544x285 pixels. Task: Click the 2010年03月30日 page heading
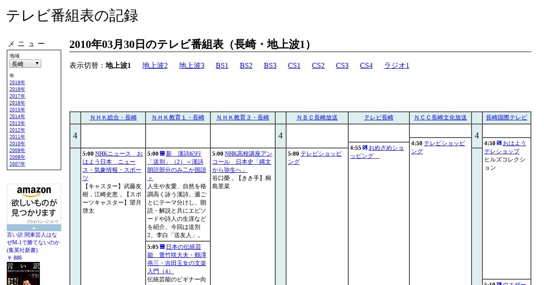(192, 44)
